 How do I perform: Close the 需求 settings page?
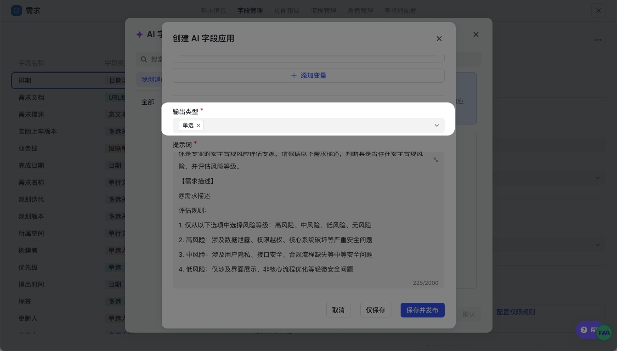598,11
